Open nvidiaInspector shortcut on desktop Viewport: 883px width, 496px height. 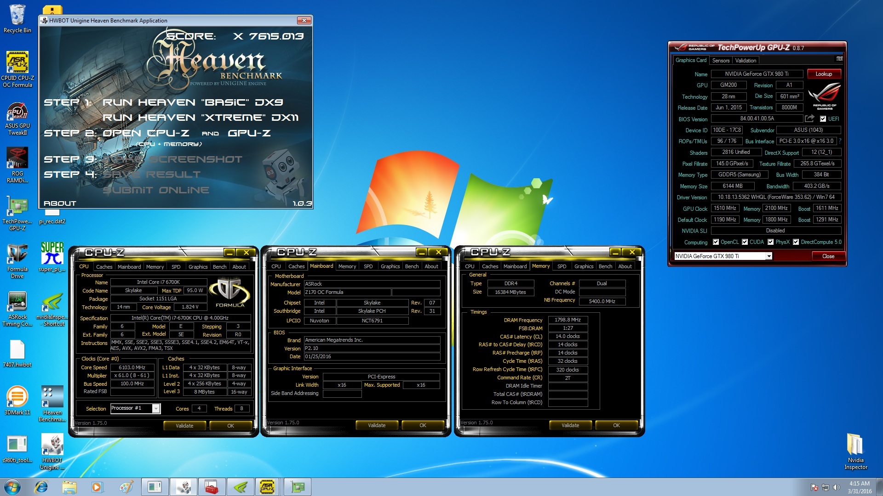click(x=52, y=309)
